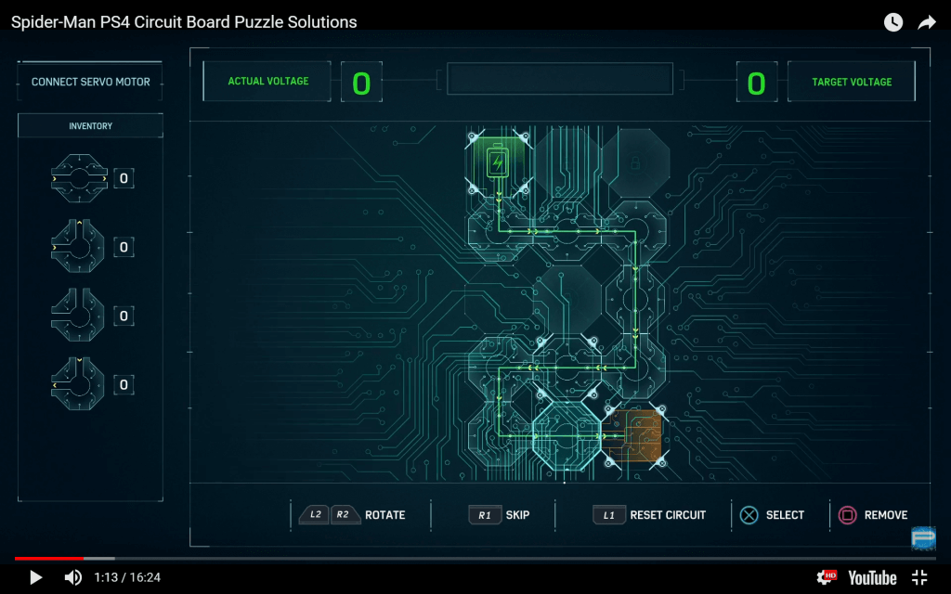Click RESET CIRCUIT label

(668, 515)
